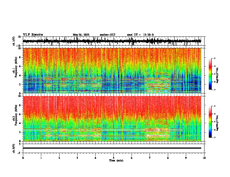The image size is (230, 177).
Task: Click the "ch.3(V)" axis label
Action: pos(14,148)
